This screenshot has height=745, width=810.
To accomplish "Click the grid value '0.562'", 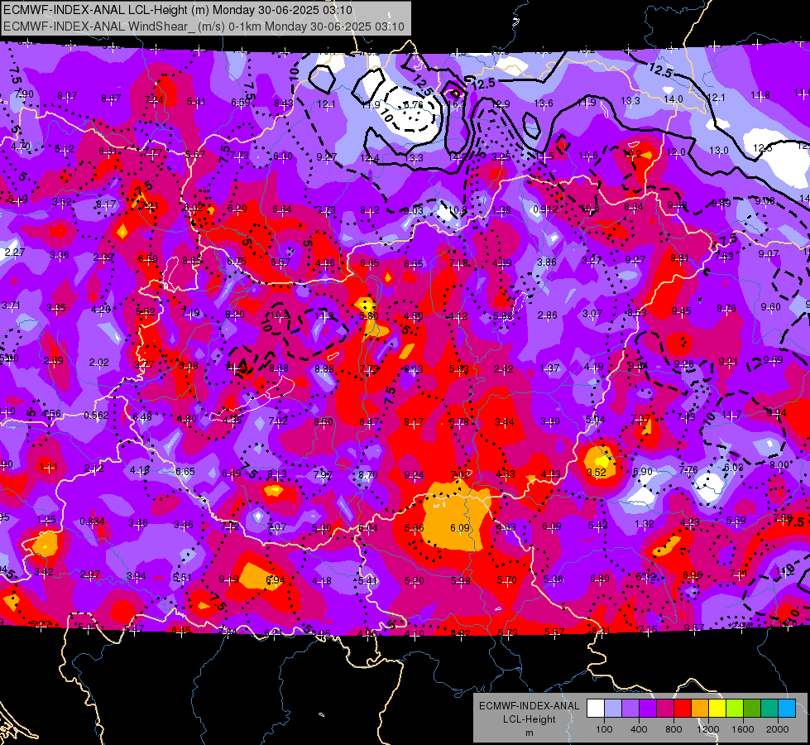I will coord(96,416).
